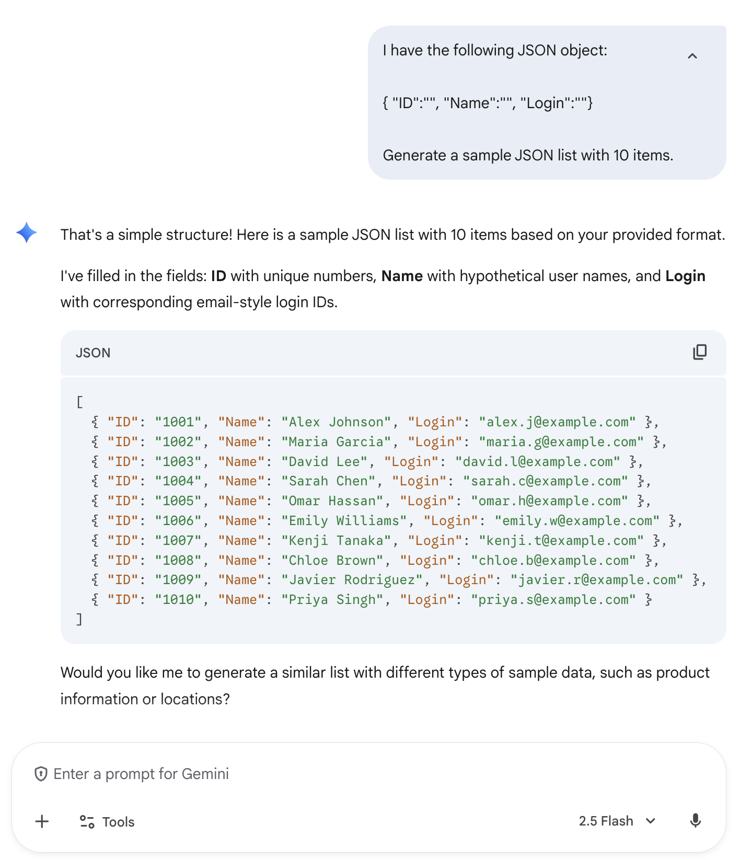Click the closing bracket of the JSON array

79,620
